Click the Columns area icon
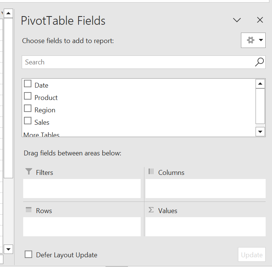Screen dimensions: 272x267 pyautogui.click(x=151, y=172)
